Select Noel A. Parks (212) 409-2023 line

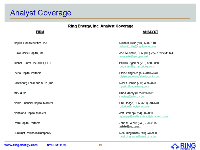click(137, 83)
